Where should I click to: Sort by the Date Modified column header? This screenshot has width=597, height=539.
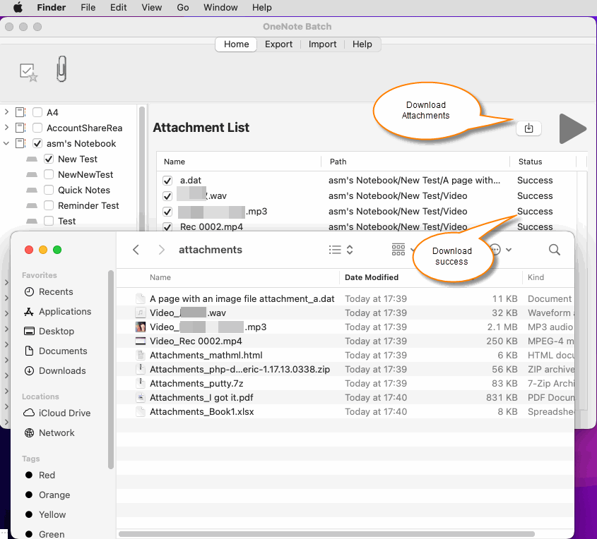372,277
